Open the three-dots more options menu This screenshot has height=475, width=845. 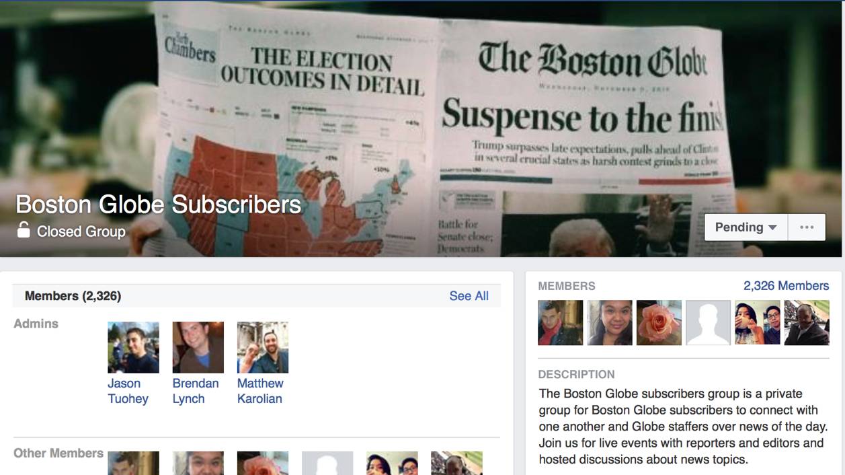[x=807, y=227]
